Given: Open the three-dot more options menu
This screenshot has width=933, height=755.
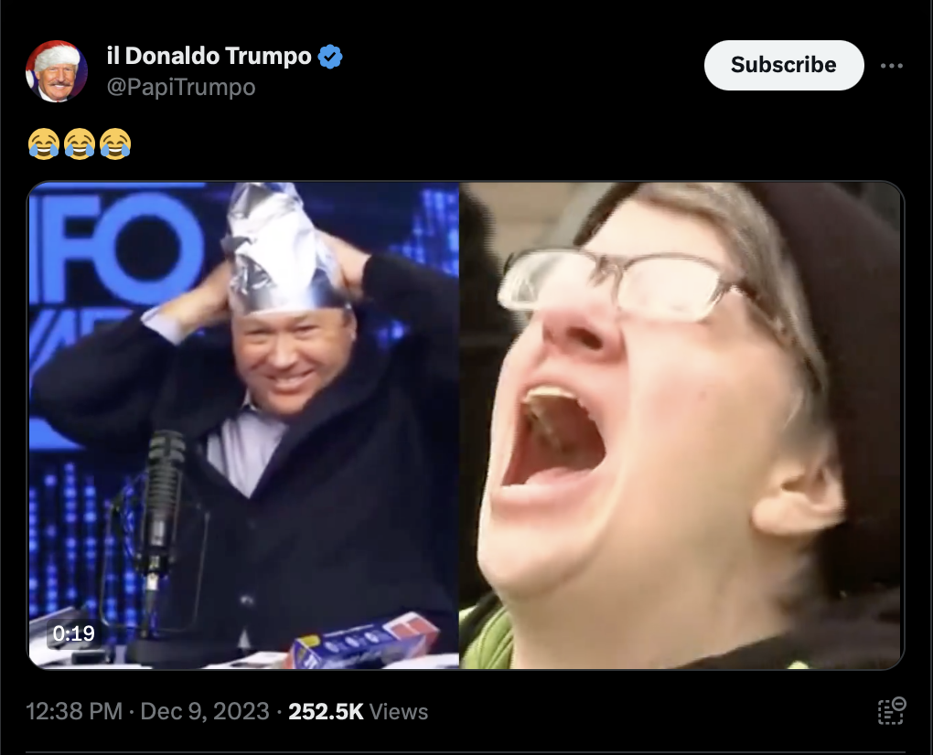Looking at the screenshot, I should [891, 66].
